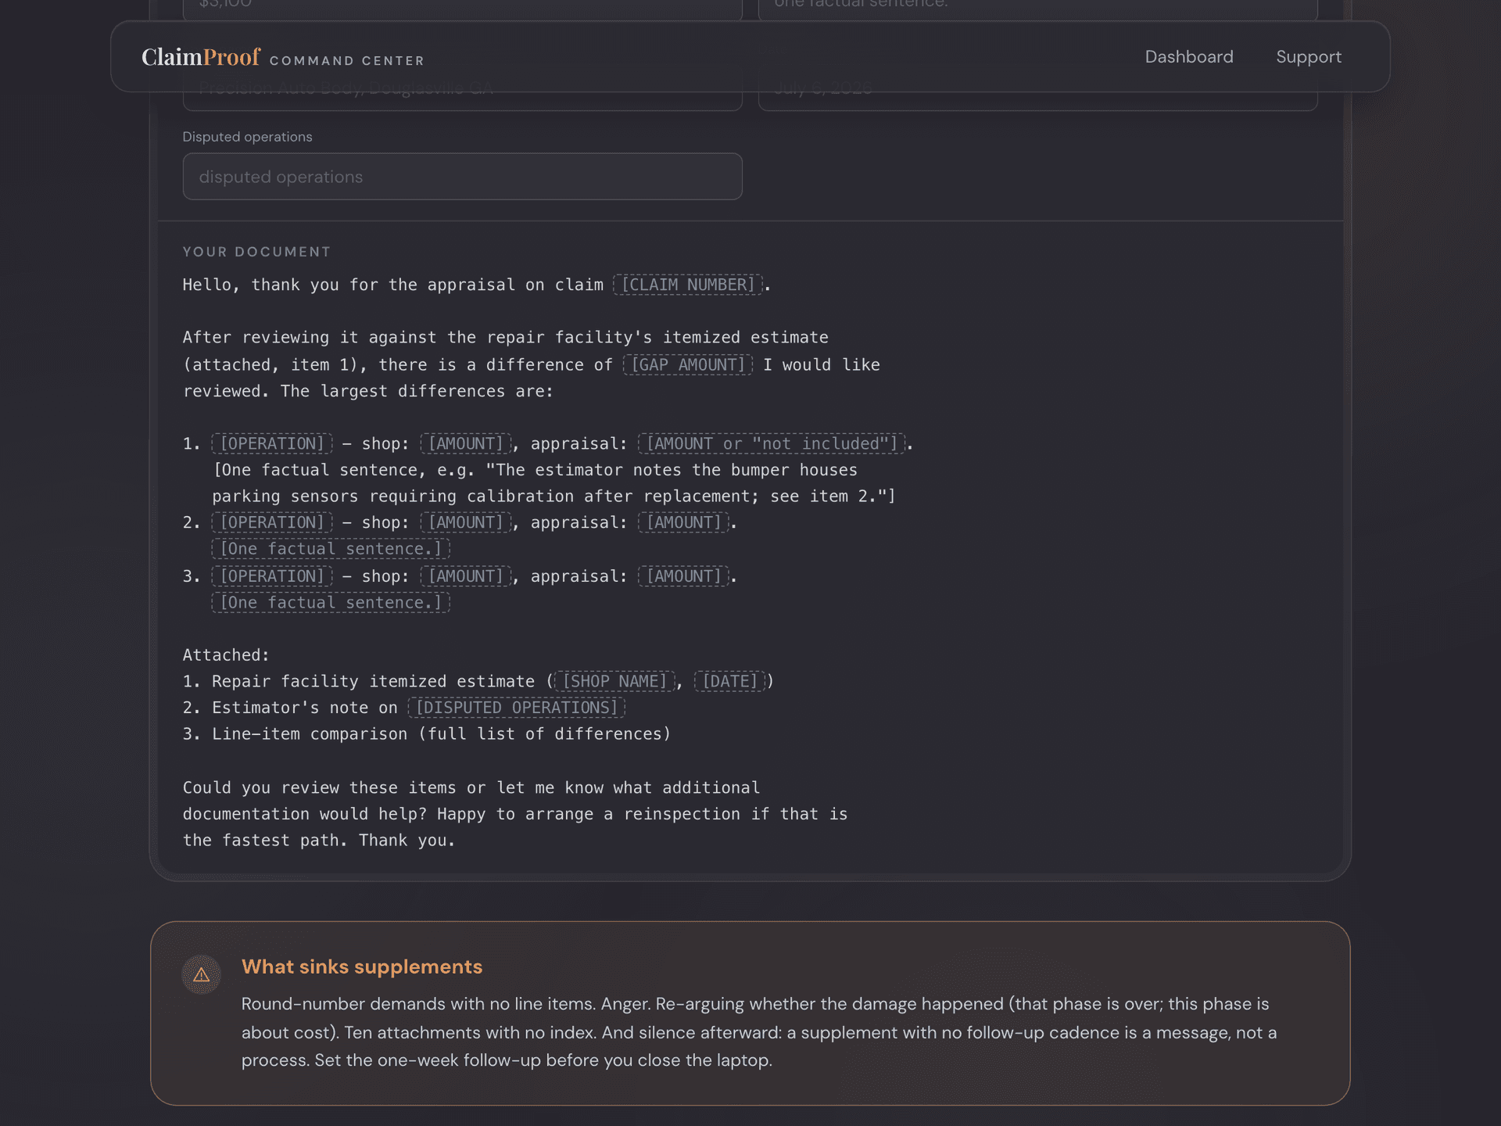The width and height of the screenshot is (1501, 1126).
Task: Click [OPERATION] placeholder in item 3
Action: [x=272, y=577]
